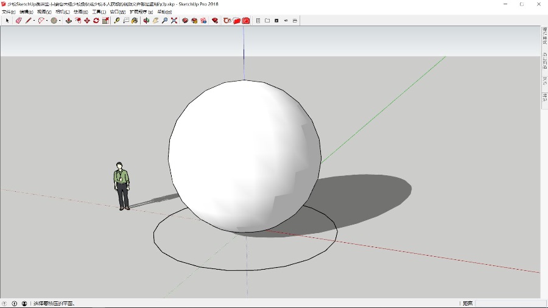548x308 pixels.
Task: Open the 扩展程序 (Extensions) menu
Action: (141, 12)
